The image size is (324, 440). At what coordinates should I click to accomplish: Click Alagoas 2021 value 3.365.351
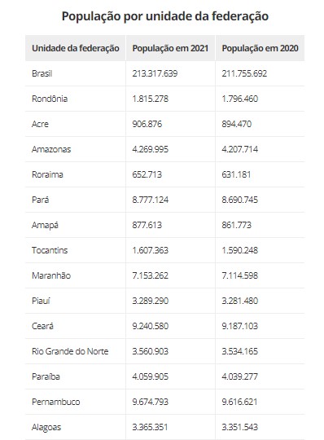(x=151, y=427)
